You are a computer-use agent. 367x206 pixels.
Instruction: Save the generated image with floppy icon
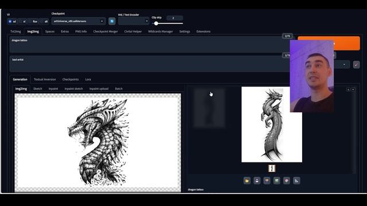257,181
